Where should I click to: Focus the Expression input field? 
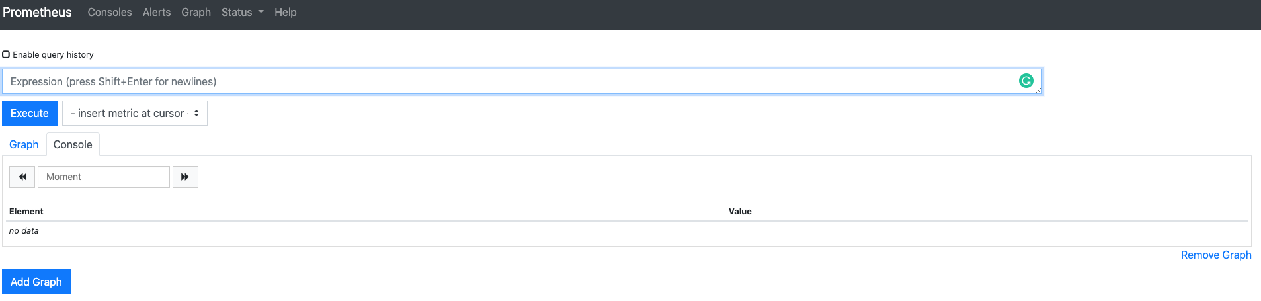(509, 81)
